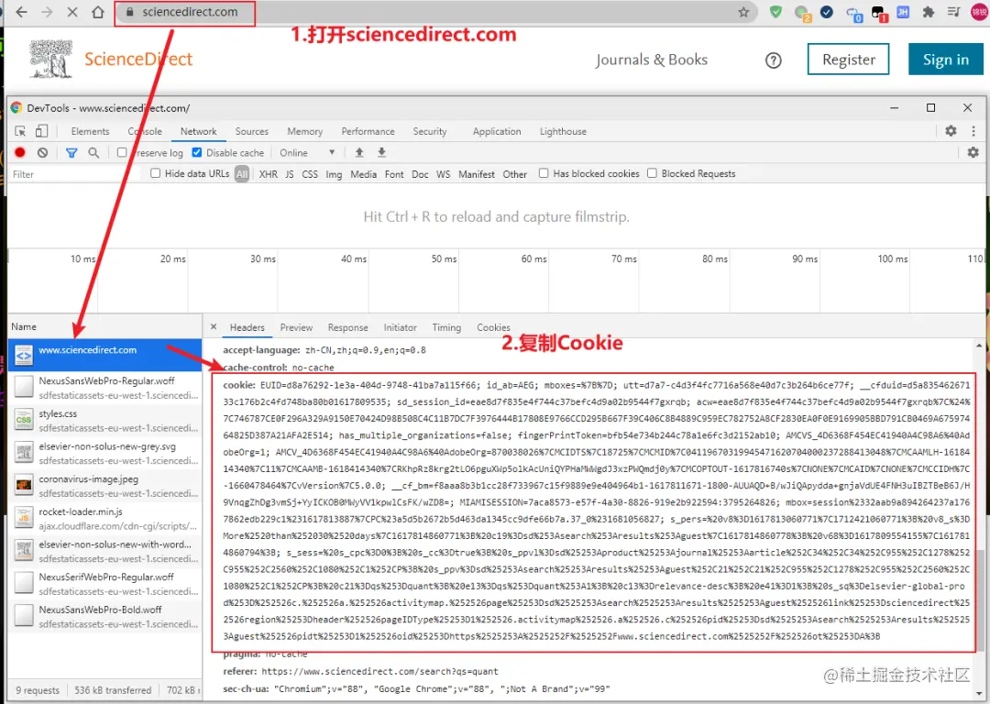
Task: Select www.sciencedirect.com request row
Action: [104, 355]
